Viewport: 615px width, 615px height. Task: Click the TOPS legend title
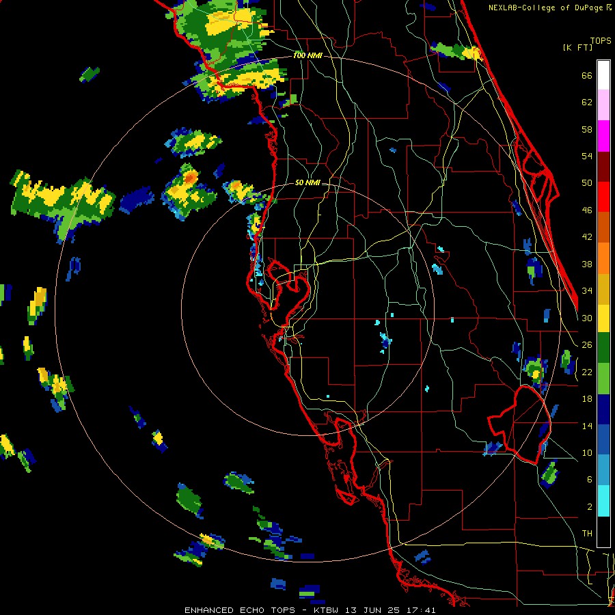601,40
